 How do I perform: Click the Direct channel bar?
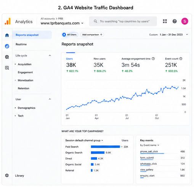click(x=94, y=158)
